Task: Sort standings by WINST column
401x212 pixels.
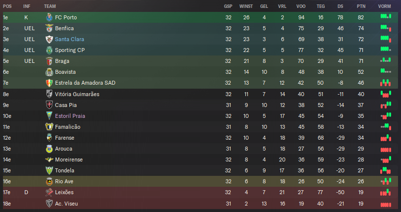Action: [x=246, y=6]
